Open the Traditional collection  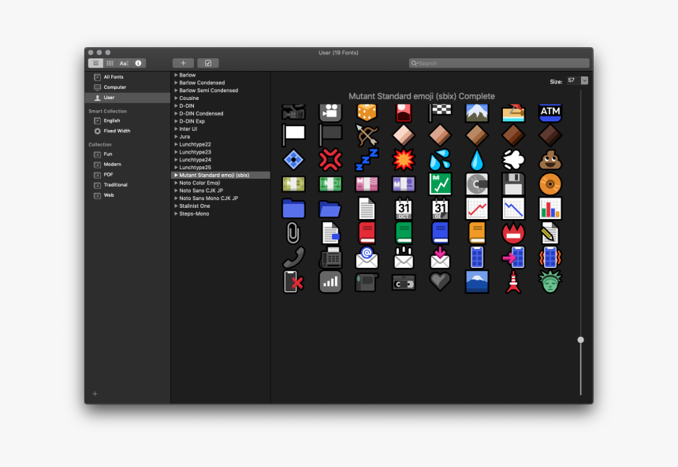click(x=127, y=185)
